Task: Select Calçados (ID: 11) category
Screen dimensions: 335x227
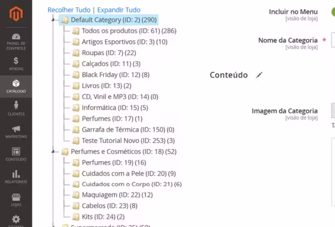Action: (x=111, y=64)
